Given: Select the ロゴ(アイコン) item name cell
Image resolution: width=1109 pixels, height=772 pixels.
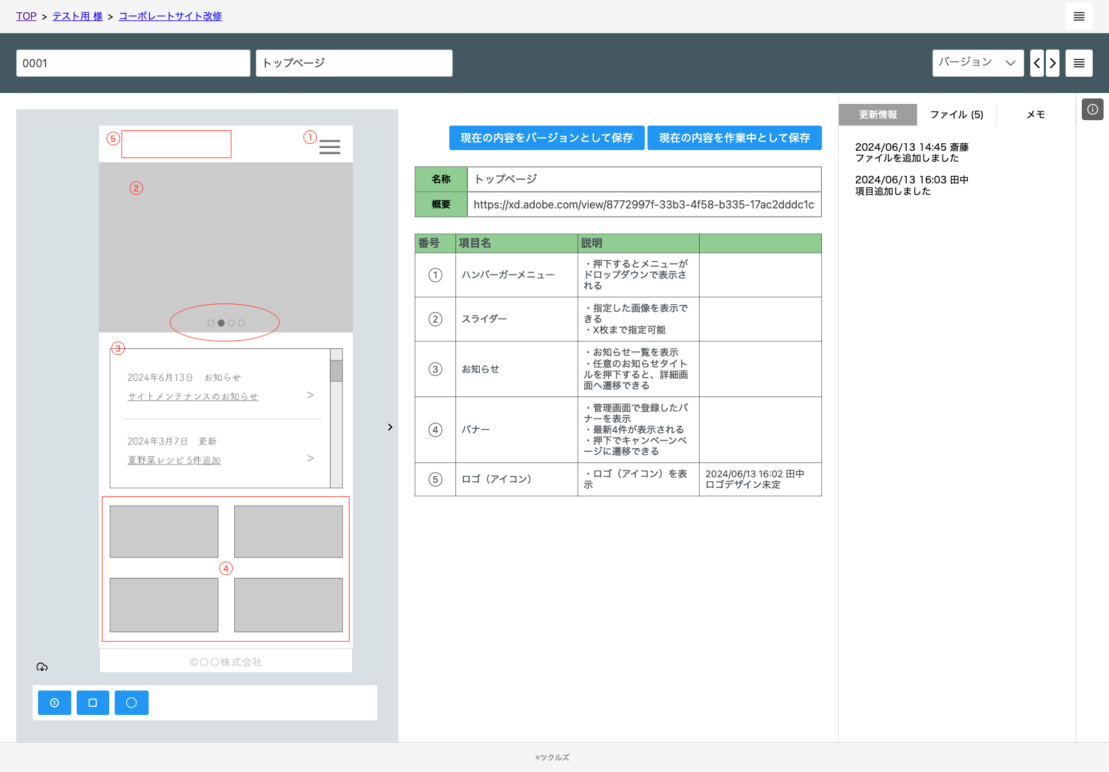Looking at the screenshot, I should pyautogui.click(x=516, y=479).
